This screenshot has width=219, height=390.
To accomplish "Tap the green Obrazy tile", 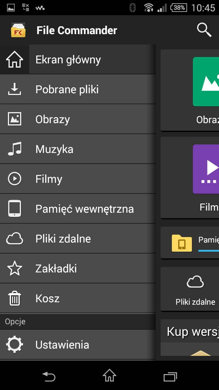I will tap(206, 82).
